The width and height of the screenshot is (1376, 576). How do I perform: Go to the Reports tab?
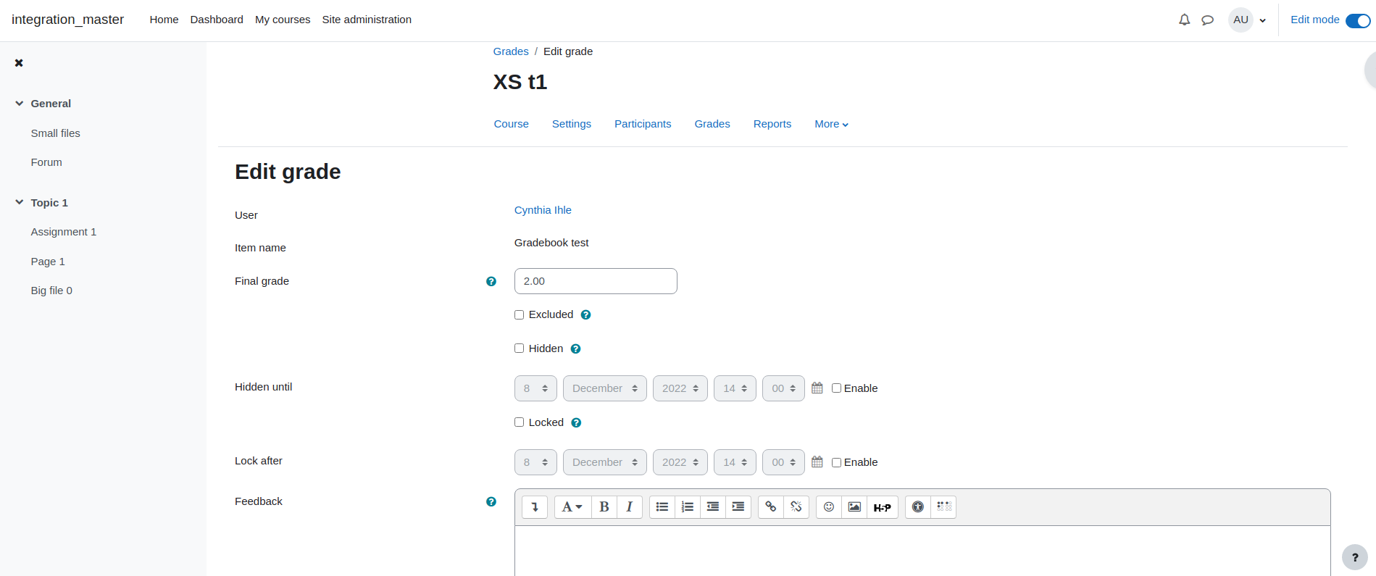point(772,124)
